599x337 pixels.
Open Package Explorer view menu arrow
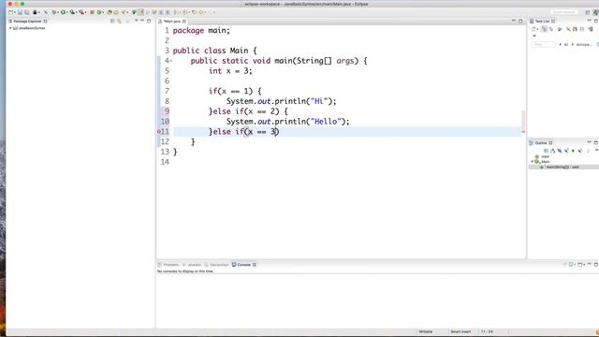[136, 21]
